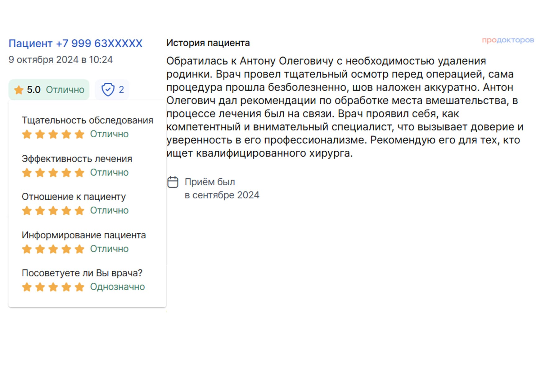
Task: Click the Отношение к пациенту label
Action: (74, 197)
